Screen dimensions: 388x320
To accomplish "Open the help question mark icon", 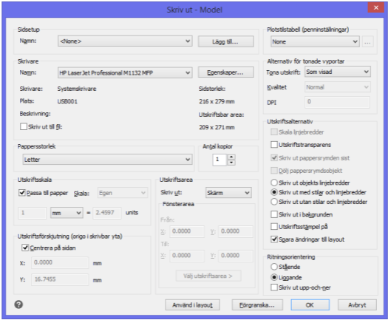I will point(18,304).
